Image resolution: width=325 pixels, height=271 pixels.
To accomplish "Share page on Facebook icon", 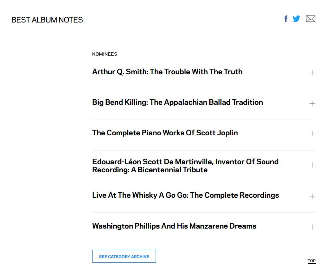I will (286, 19).
